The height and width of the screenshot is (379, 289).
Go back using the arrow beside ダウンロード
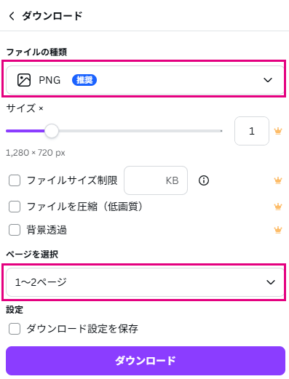tap(12, 16)
